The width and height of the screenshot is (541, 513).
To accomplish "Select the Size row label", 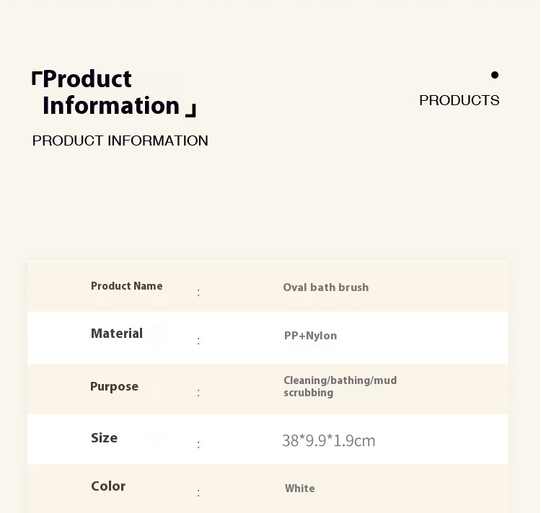I will [104, 438].
